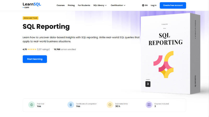Click the SQL Reporting track box image
The image size is (209, 117).
coord(170,55)
